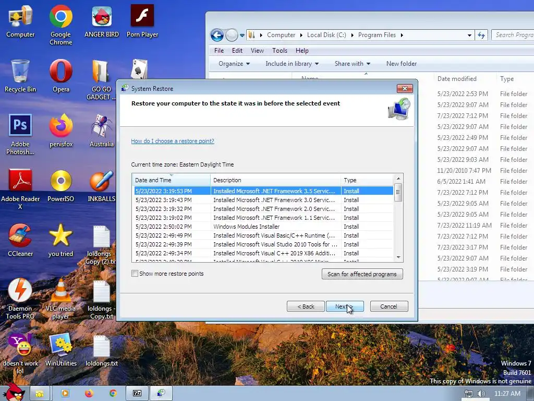This screenshot has width=534, height=401.
Task: Select the WinUtilities desktop icon
Action: click(x=61, y=350)
